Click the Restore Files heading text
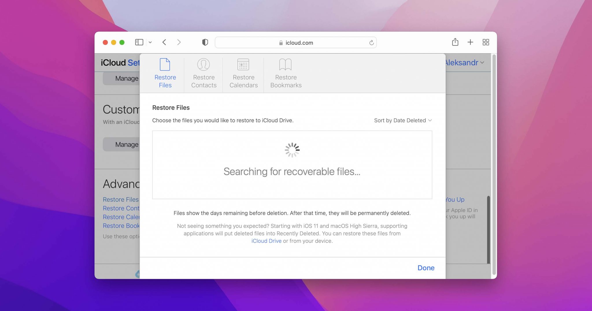The height and width of the screenshot is (311, 592). click(x=171, y=108)
